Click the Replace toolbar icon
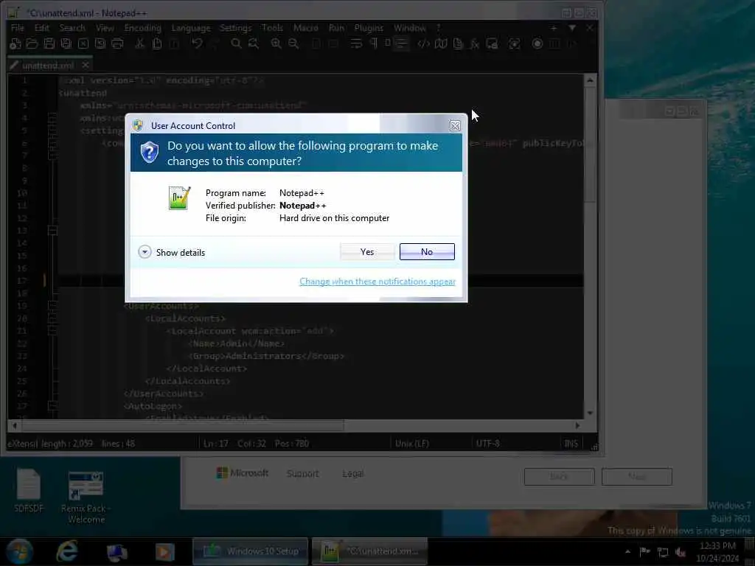Screen dimensions: 755x566 (254, 43)
